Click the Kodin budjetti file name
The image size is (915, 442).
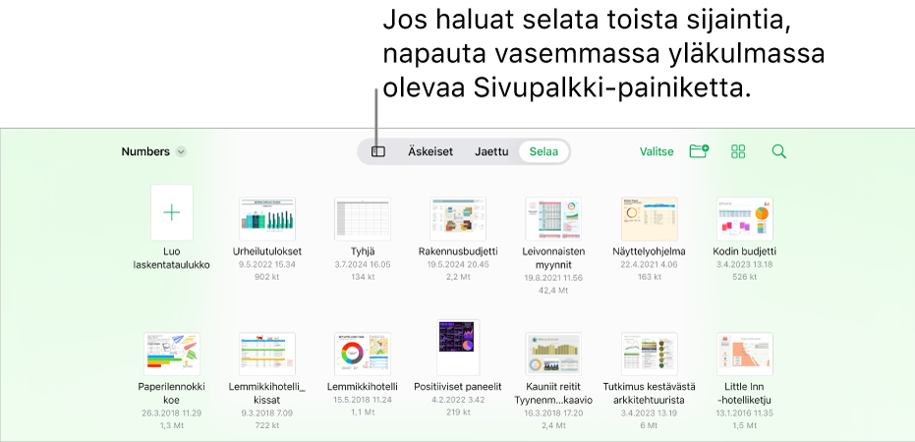pyautogui.click(x=745, y=251)
